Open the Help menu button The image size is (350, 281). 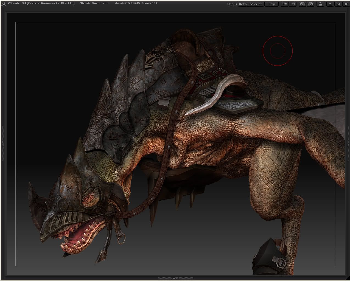[x=272, y=4]
